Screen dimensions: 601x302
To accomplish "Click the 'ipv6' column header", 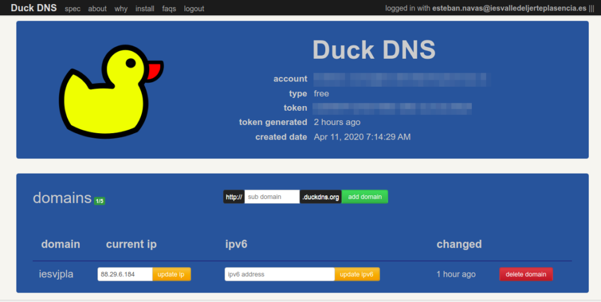I will pos(236,244).
